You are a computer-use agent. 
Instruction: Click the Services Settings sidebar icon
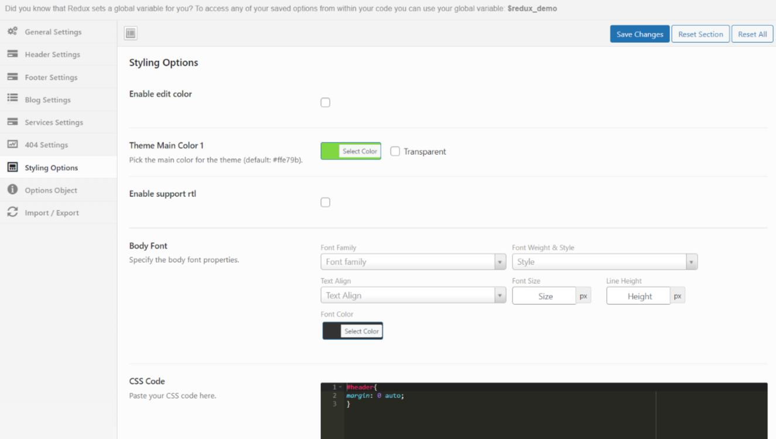click(x=12, y=122)
